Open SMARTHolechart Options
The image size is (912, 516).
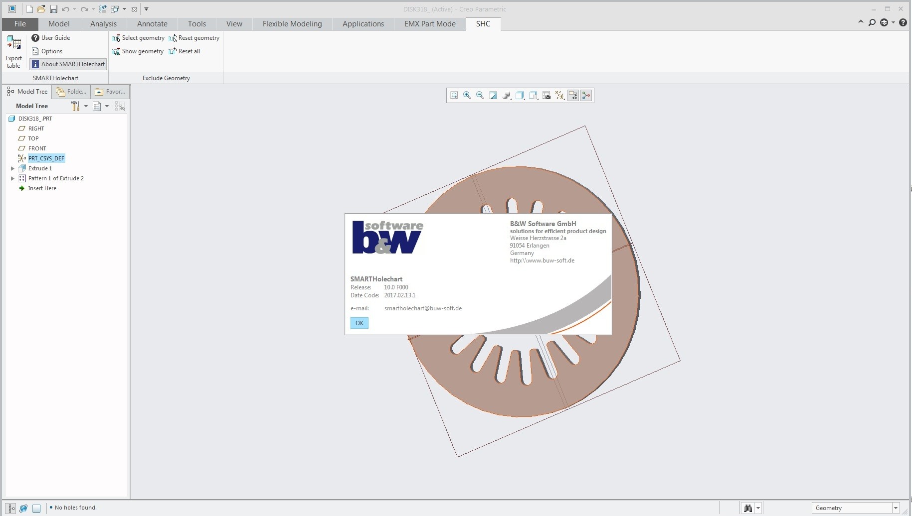(x=47, y=51)
